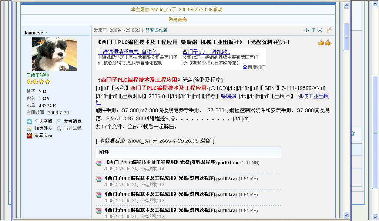Screen dimensions: 379x221
Task: Click 本主题由 zhous_ch 移动 notice text
Action: coord(177,10)
